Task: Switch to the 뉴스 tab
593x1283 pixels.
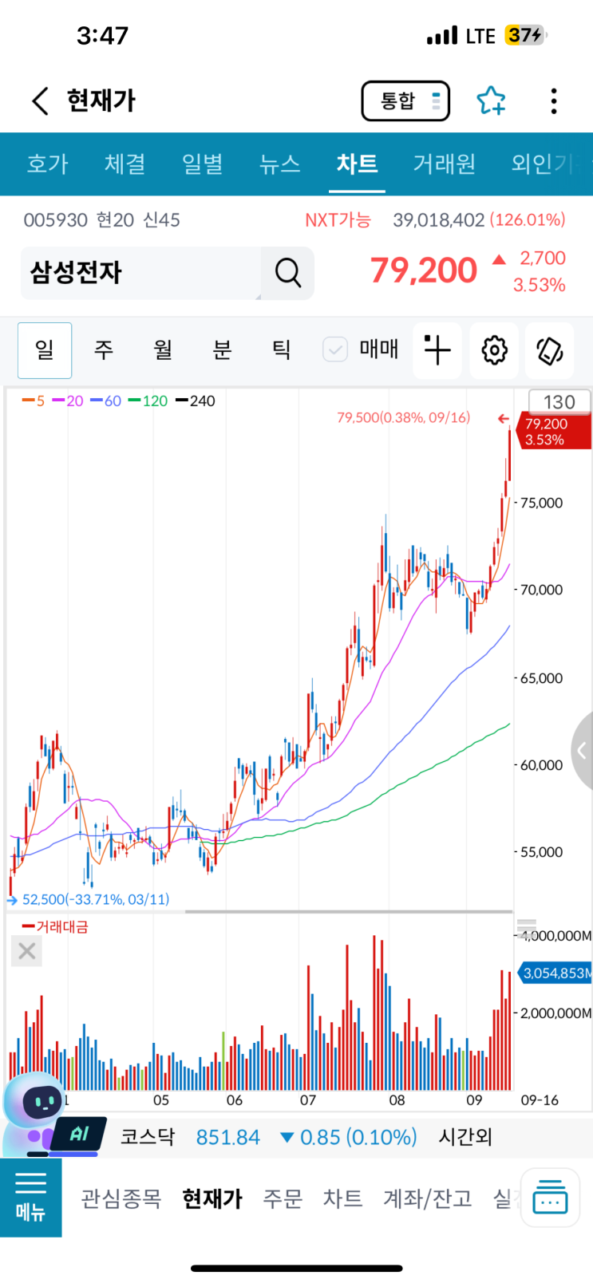Action: [x=280, y=164]
